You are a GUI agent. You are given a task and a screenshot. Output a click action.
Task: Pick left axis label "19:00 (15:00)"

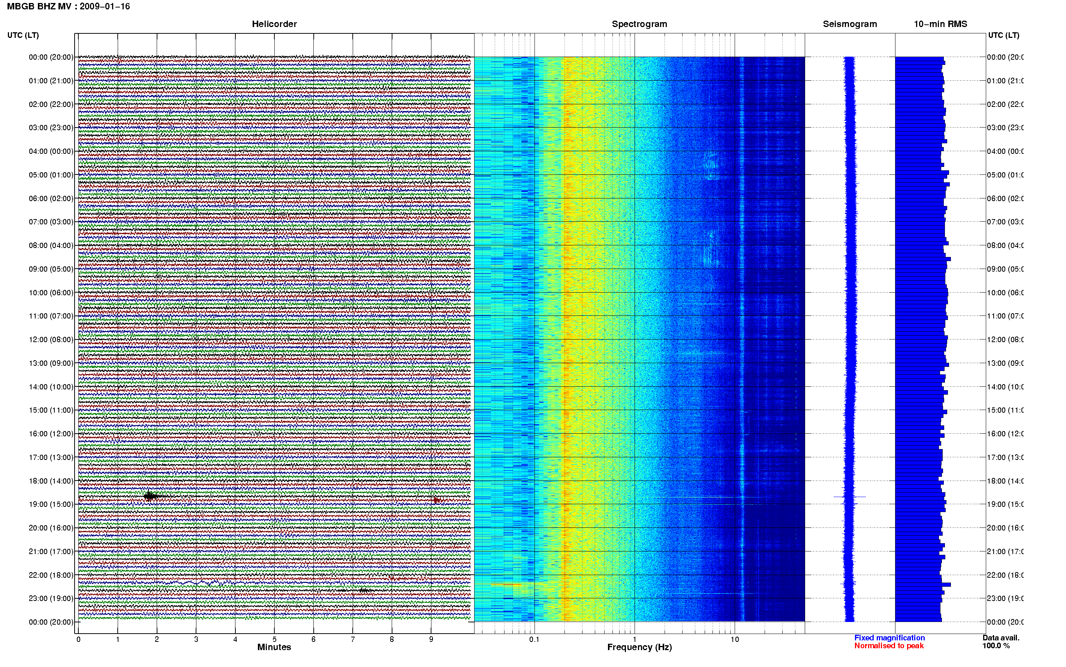pyautogui.click(x=51, y=505)
